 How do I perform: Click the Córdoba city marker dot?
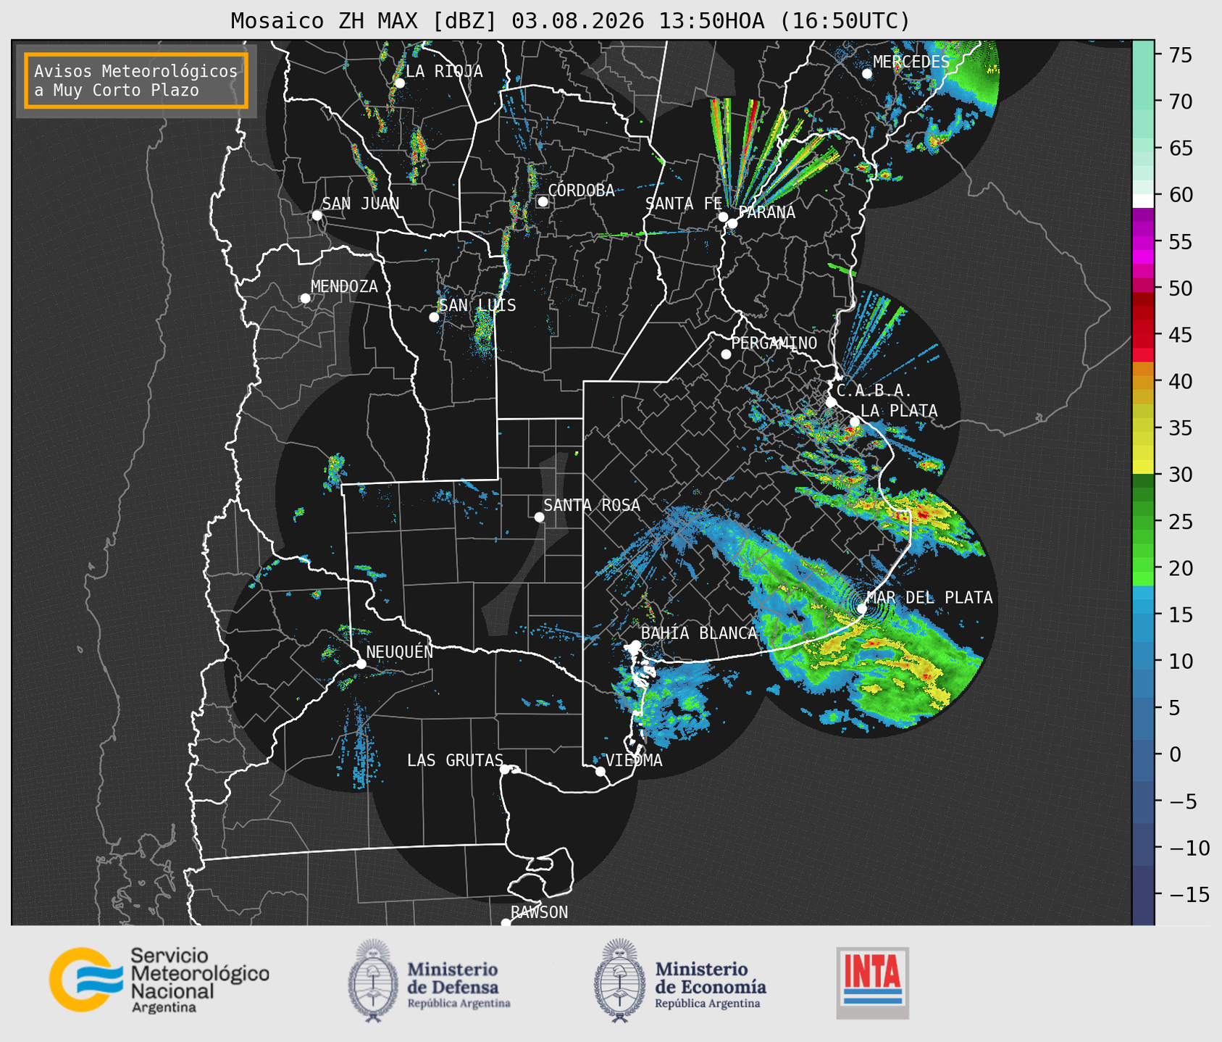[543, 201]
